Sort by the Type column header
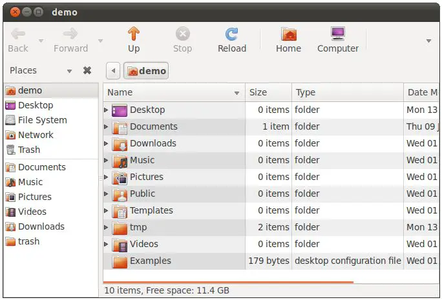442x300 pixels. pyautogui.click(x=347, y=92)
